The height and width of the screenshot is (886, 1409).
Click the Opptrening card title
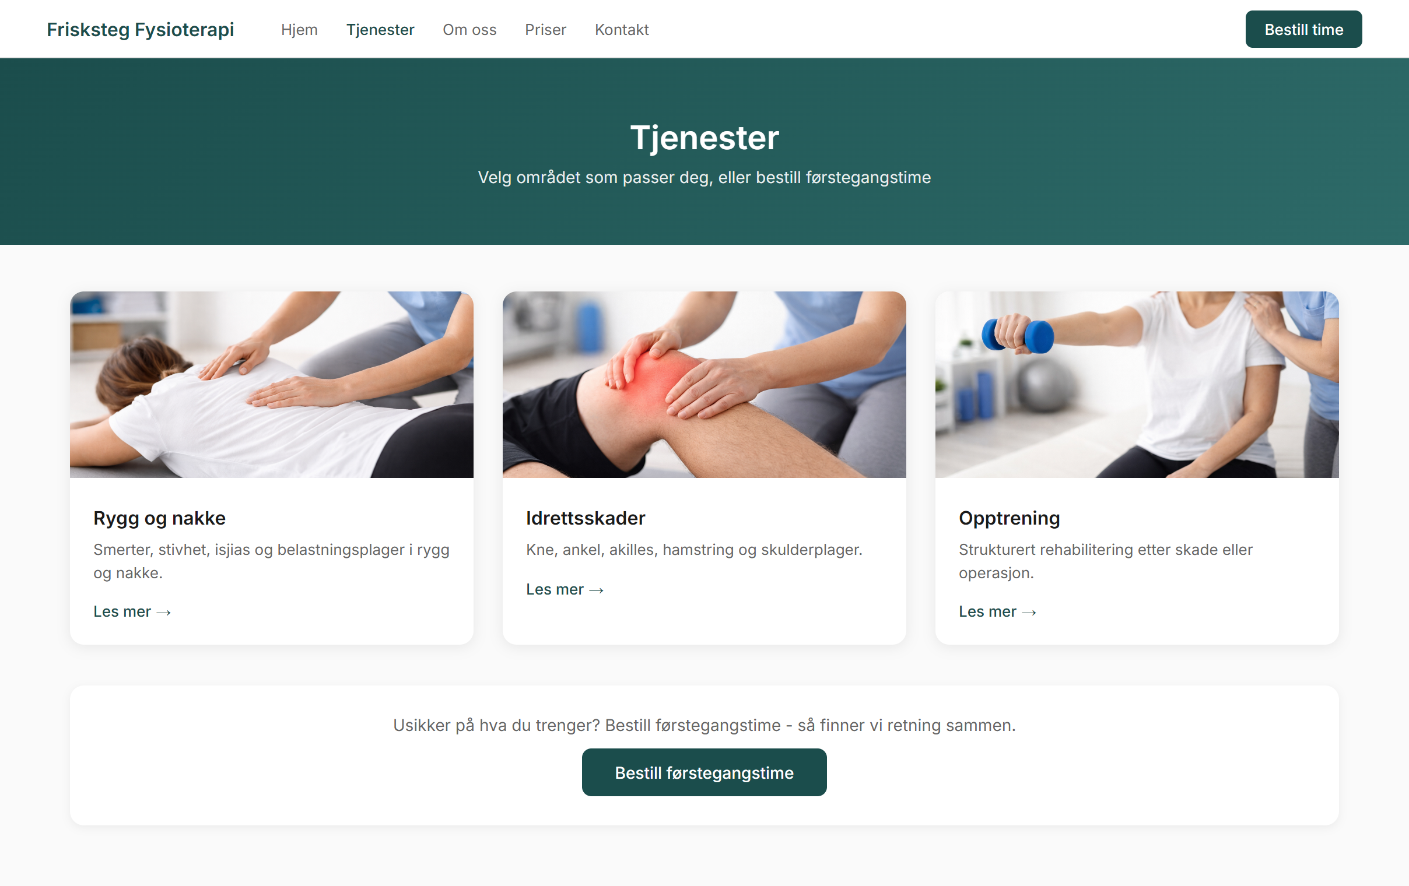pyautogui.click(x=1009, y=518)
